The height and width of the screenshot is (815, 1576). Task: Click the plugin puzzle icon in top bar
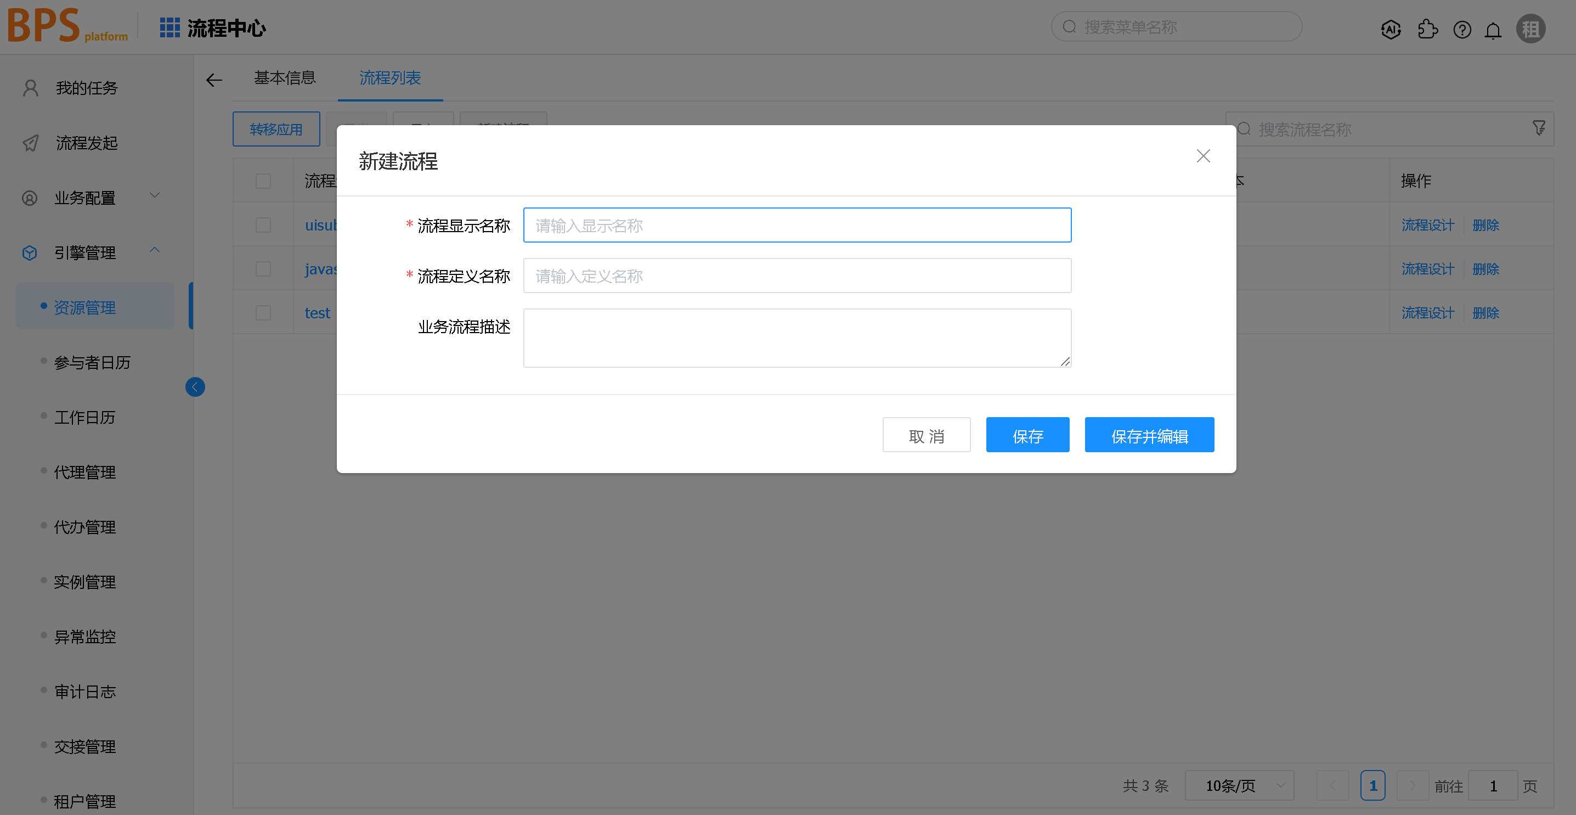point(1428,29)
